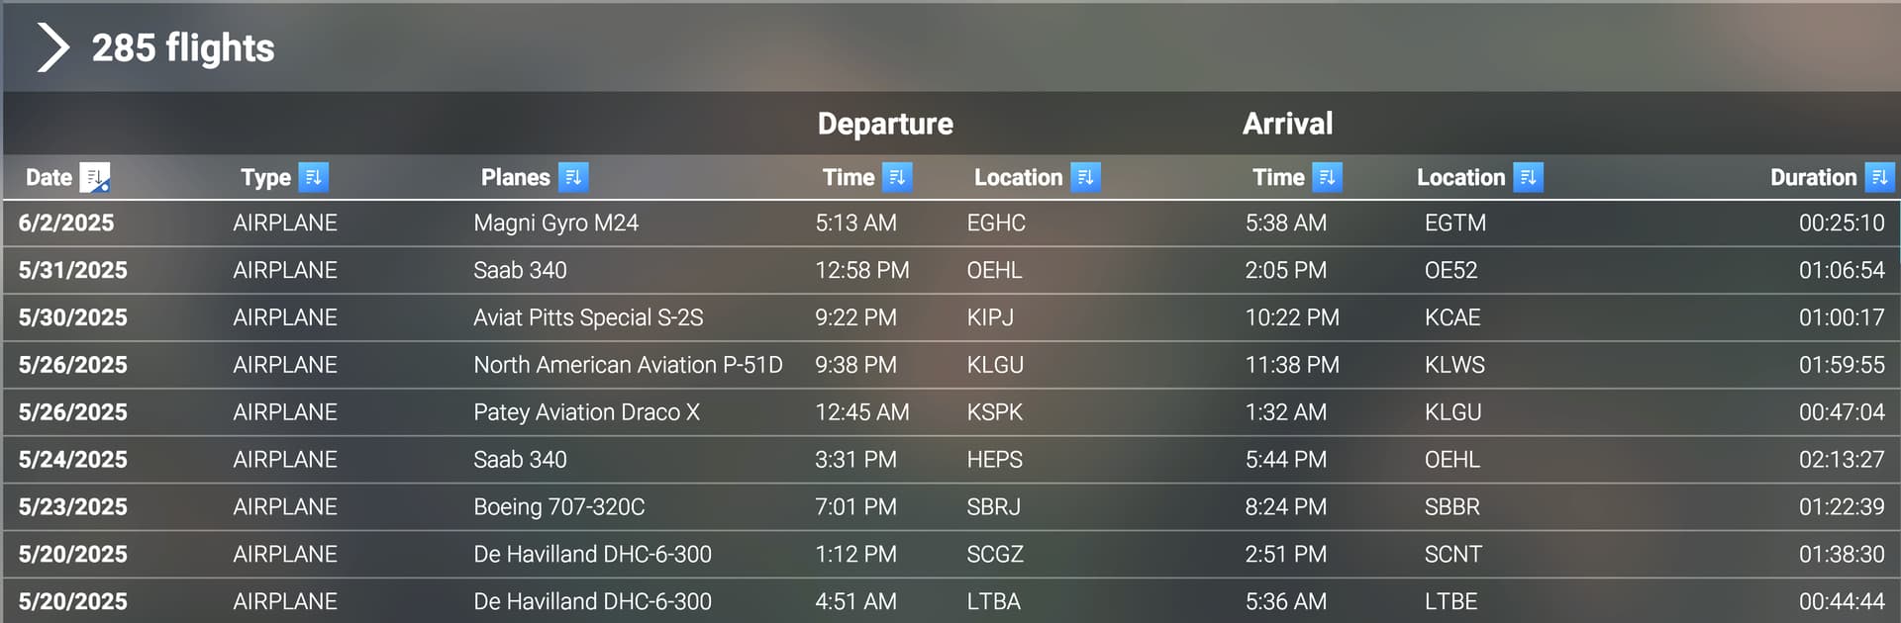Sort by Departure Time icon
Image resolution: width=1901 pixels, height=623 pixels.
(897, 177)
